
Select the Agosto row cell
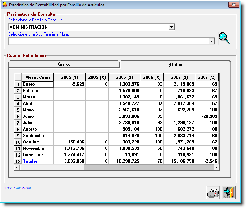pos(38,129)
